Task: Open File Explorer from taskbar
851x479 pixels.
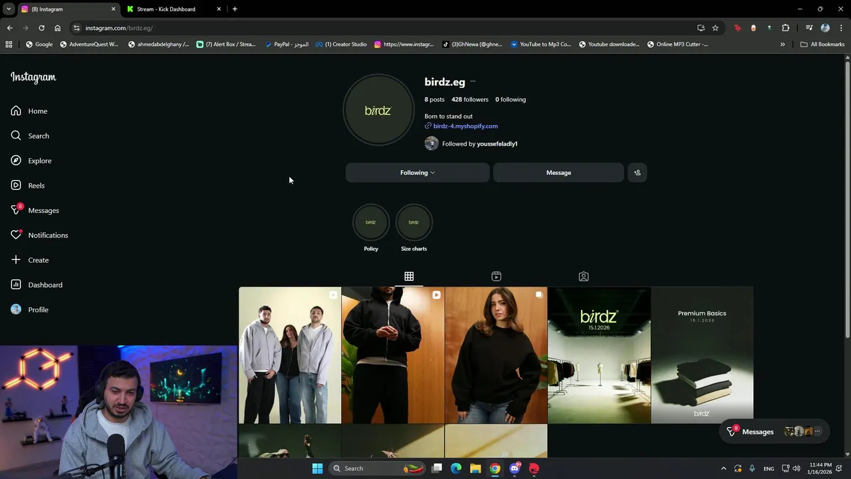Action: (475, 468)
